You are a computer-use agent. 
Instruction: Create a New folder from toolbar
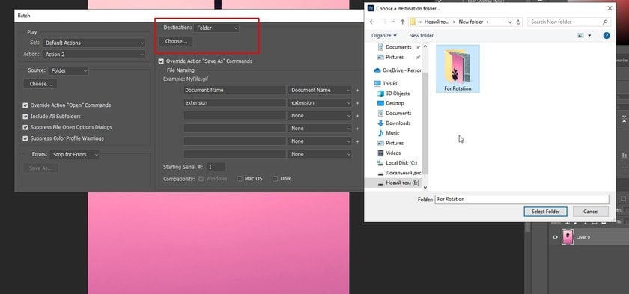[x=421, y=36]
